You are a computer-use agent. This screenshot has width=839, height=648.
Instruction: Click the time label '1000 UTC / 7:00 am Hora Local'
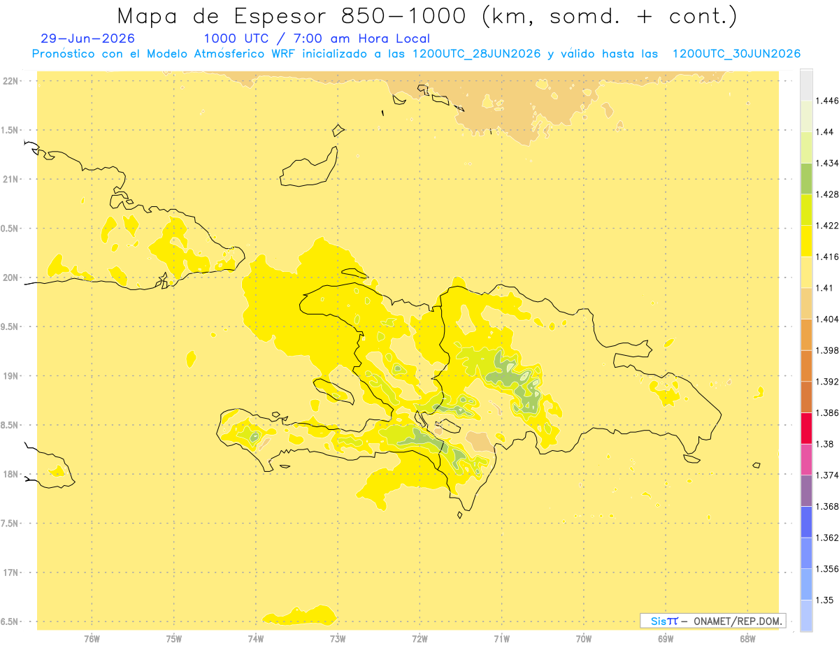click(317, 39)
